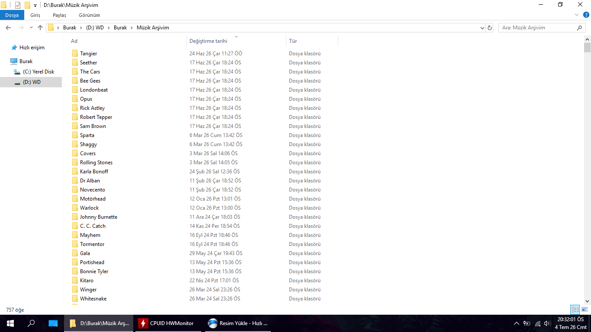Screen dimensions: 591x332
Task: Go up one folder level arrow
Action: [40, 28]
